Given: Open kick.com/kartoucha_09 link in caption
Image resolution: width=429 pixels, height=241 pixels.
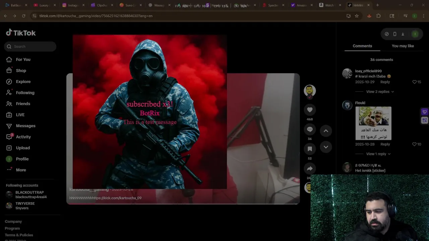Looking at the screenshot, I should [118, 198].
